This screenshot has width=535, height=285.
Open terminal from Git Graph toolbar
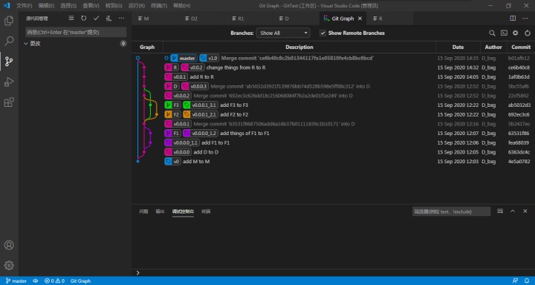[x=504, y=33]
